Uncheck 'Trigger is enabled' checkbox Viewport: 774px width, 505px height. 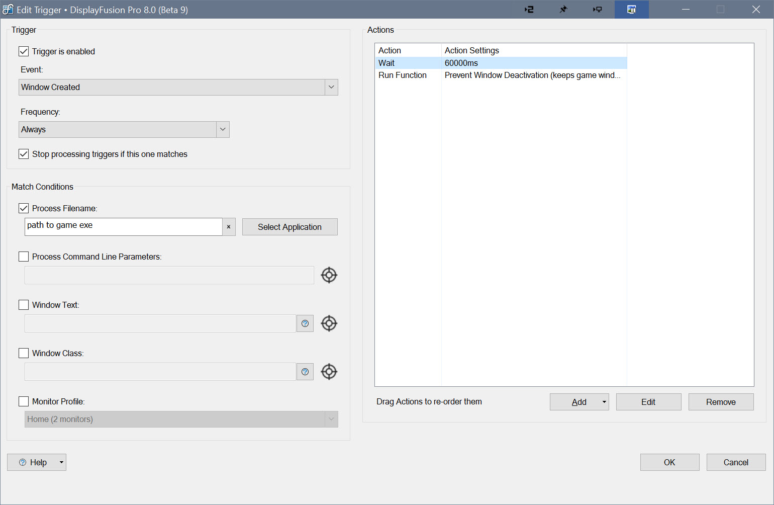tap(24, 51)
